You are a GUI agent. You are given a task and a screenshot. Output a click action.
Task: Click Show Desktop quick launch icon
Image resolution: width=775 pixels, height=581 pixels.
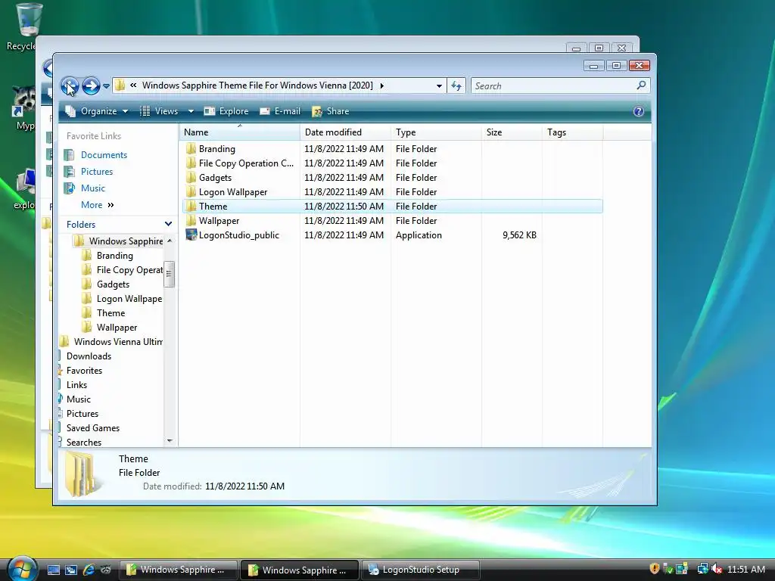[x=54, y=569]
